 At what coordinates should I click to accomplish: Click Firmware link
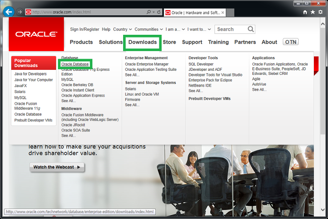132,100
